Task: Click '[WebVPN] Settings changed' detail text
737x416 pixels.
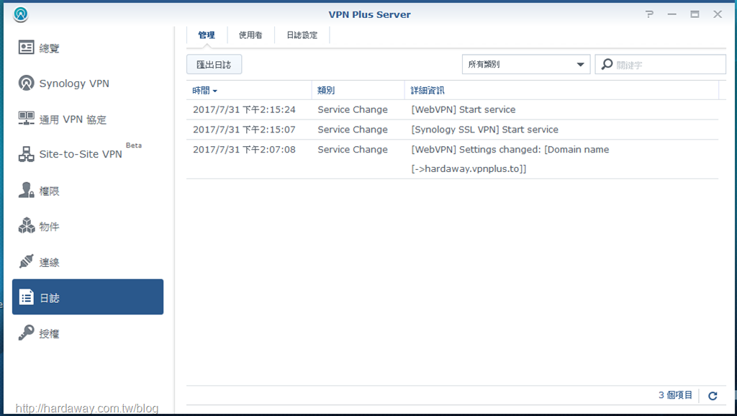Action: (x=510, y=150)
